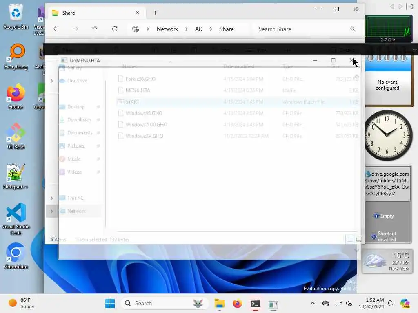
Task: Open Firefox from the taskbar
Action: (237, 303)
